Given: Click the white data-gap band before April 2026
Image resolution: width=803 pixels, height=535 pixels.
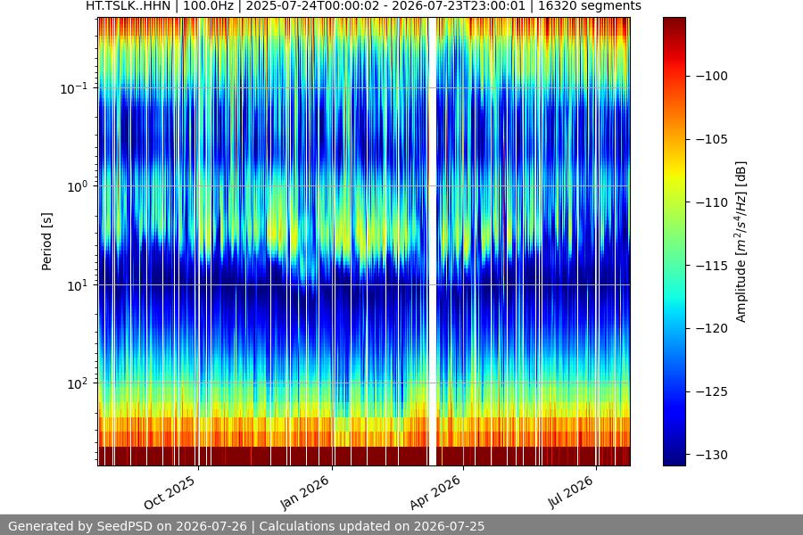Looking at the screenshot, I should click(x=432, y=242).
